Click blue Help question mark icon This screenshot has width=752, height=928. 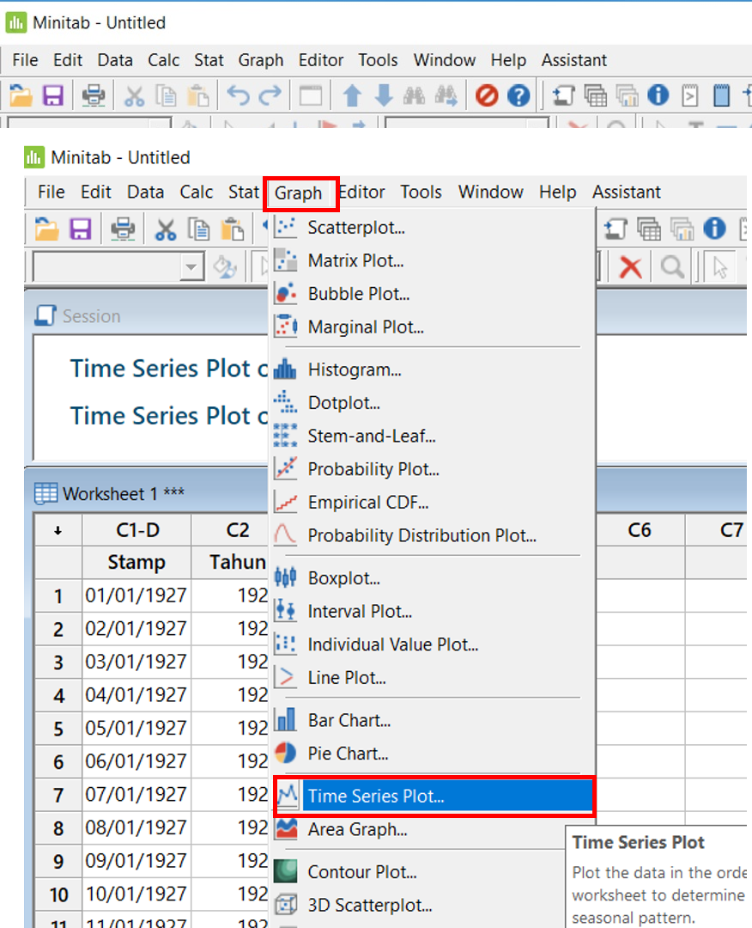coord(519,95)
